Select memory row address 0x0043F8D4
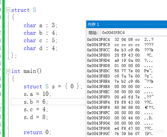Image resolution: width=167 pixels, height=137 pixels. click(x=98, y=60)
